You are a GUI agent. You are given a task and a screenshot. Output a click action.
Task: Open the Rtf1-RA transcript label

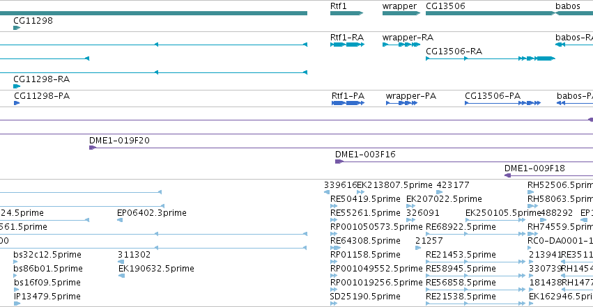point(347,38)
